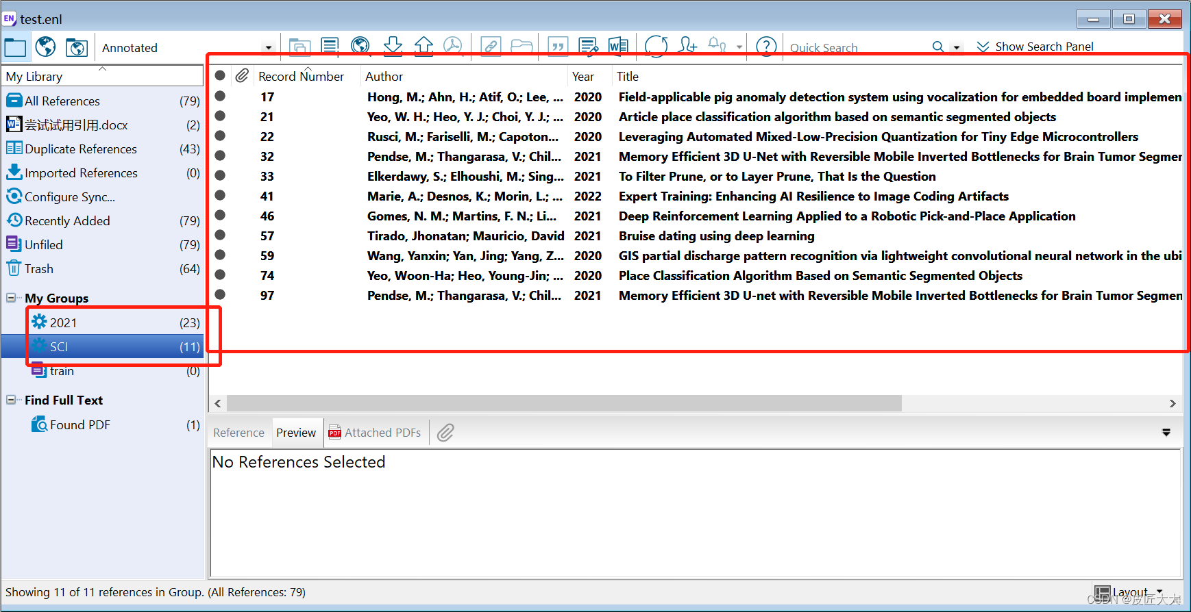The width and height of the screenshot is (1191, 612).
Task: Click the Open Link chain icon
Action: (491, 47)
